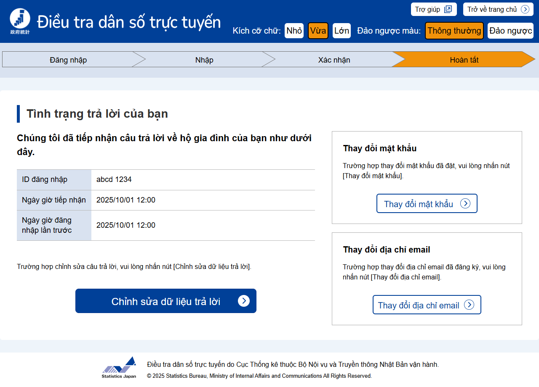539x387 pixels.
Task: Click arrow icon in Thay đổi địa chỉ email button
Action: tap(469, 305)
